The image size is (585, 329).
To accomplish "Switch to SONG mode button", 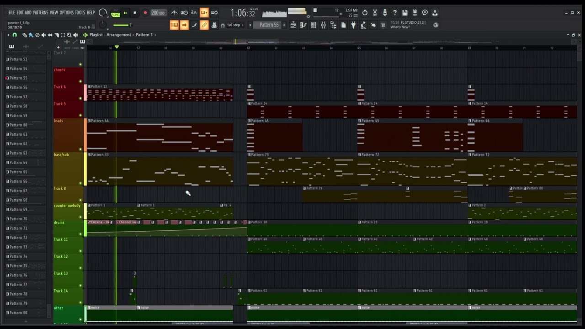I will [x=116, y=15].
